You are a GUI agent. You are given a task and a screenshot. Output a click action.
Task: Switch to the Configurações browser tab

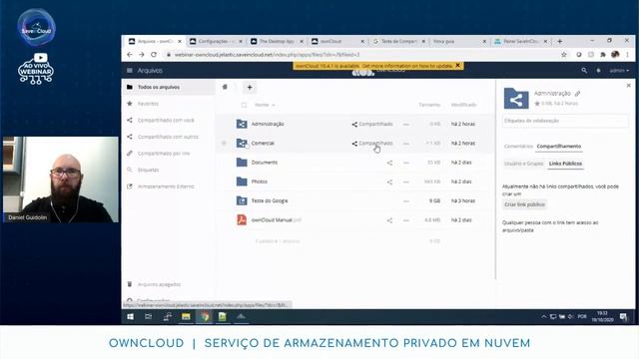click(x=216, y=41)
